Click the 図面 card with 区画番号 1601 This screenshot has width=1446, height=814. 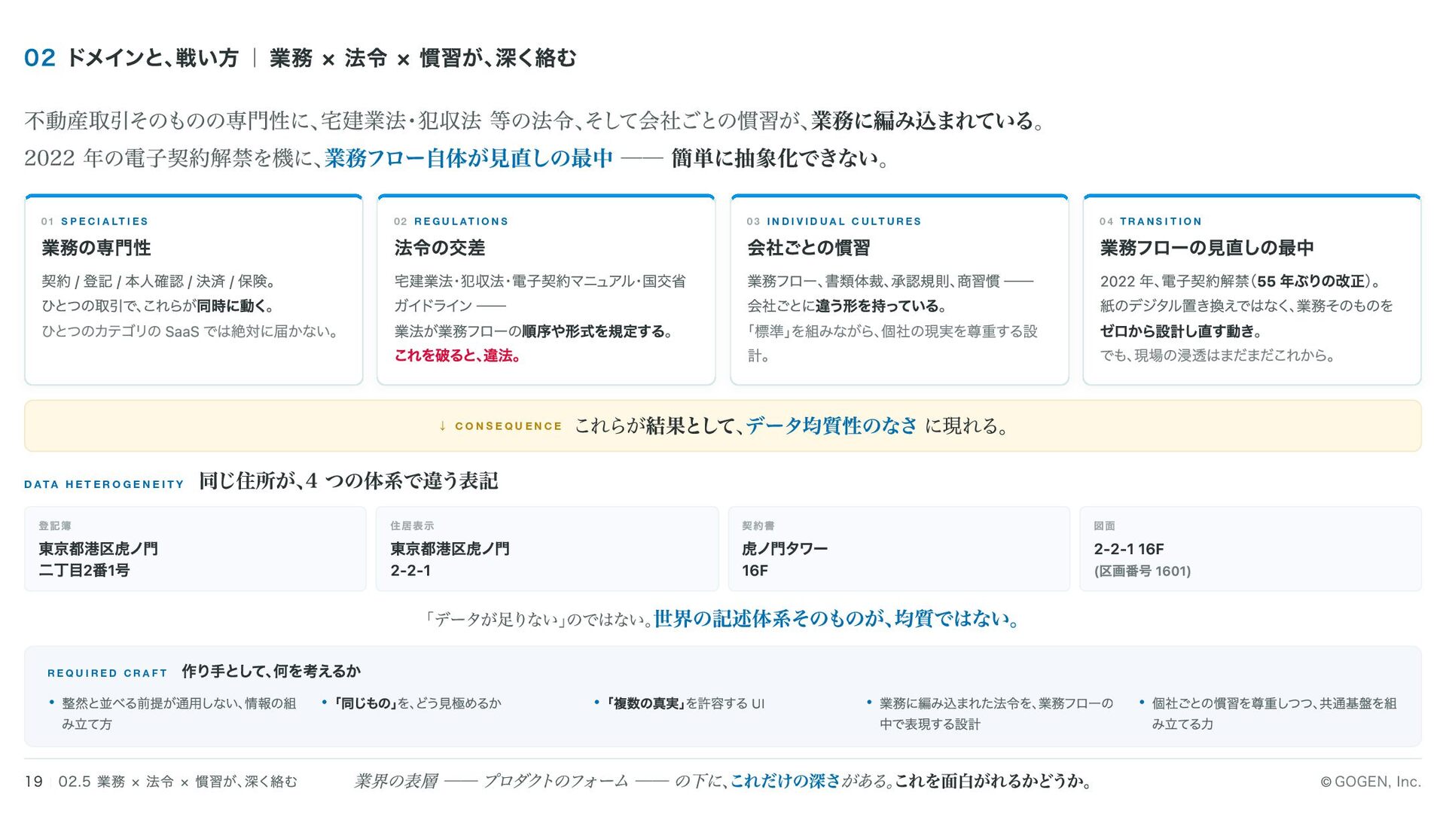[1250, 549]
